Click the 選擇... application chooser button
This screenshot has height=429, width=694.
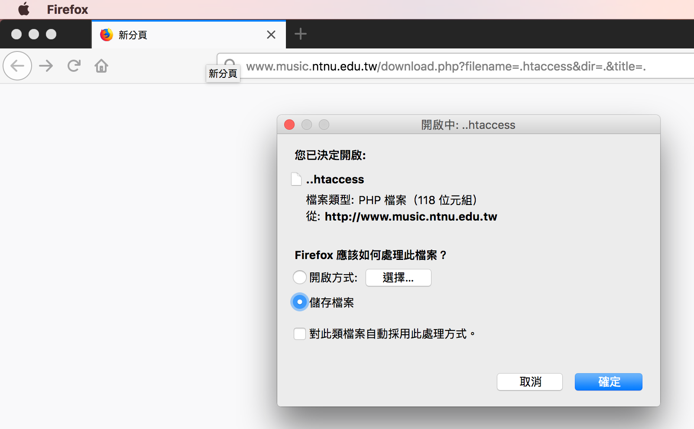pyautogui.click(x=399, y=278)
